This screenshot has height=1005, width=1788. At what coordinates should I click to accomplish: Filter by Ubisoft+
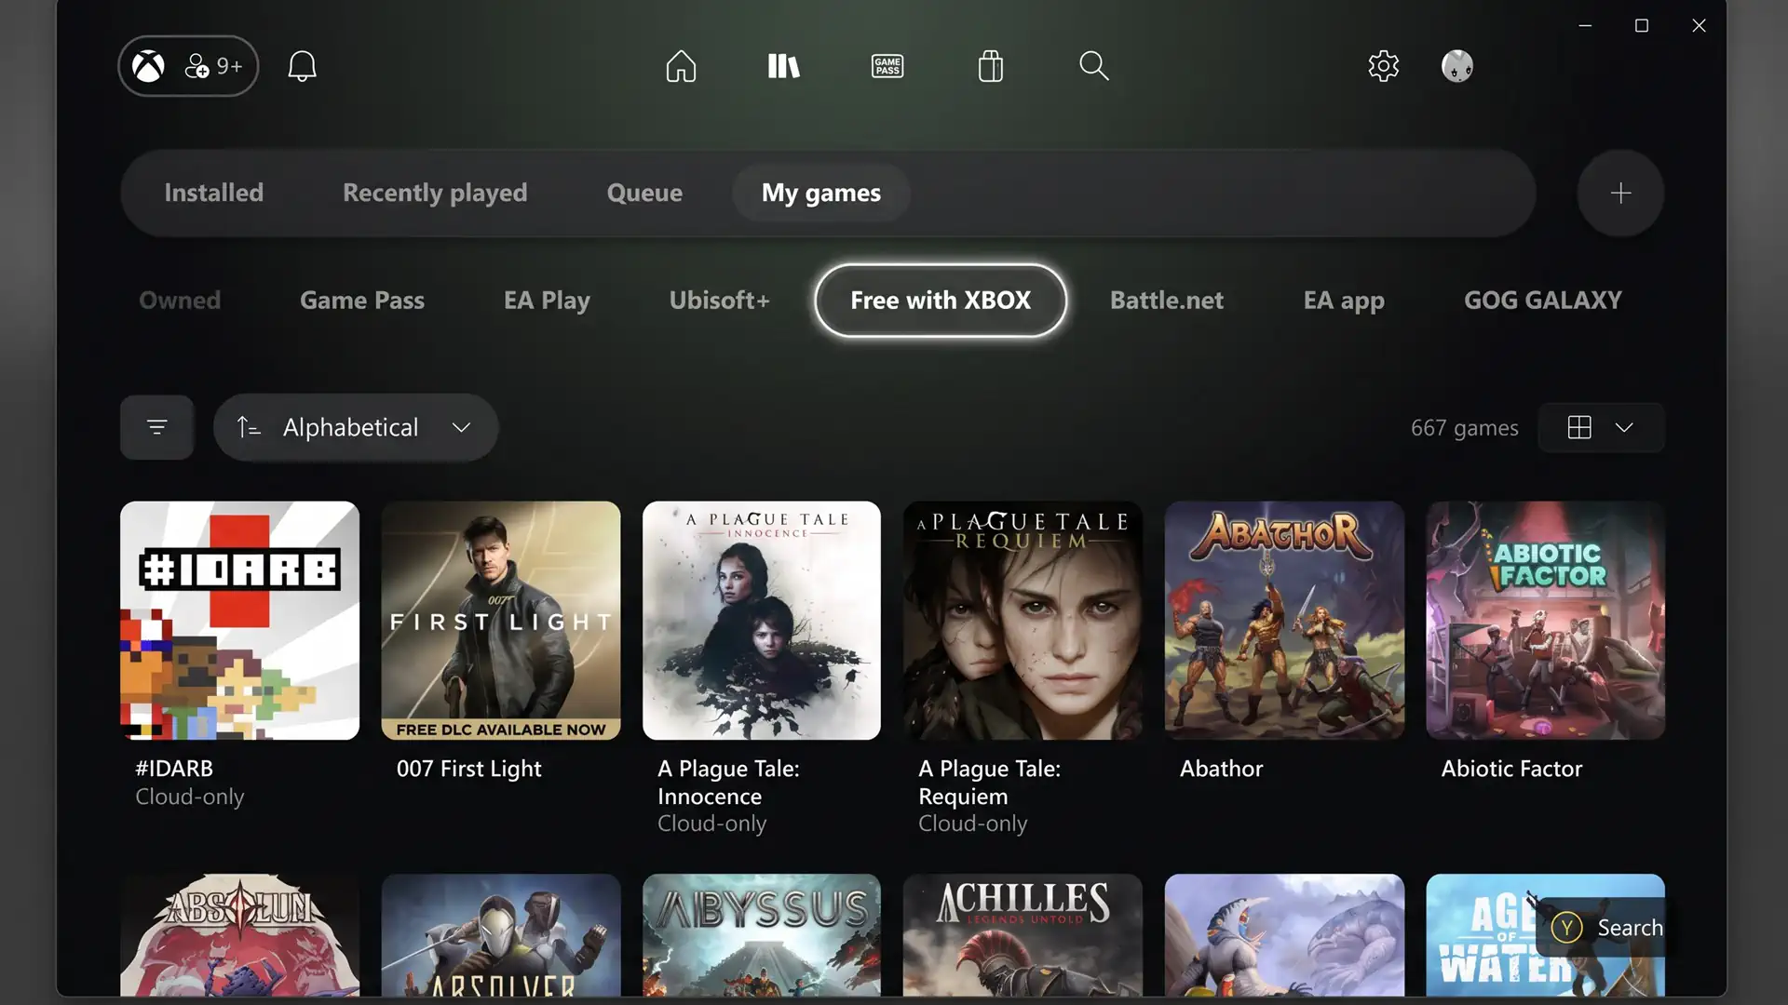(x=719, y=300)
